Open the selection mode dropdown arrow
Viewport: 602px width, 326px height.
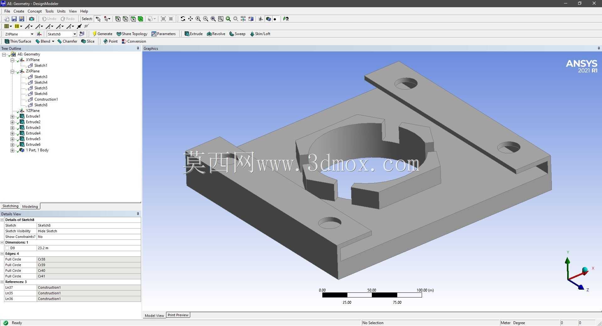pyautogui.click(x=109, y=19)
